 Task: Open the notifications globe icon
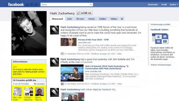[x=36, y=4]
